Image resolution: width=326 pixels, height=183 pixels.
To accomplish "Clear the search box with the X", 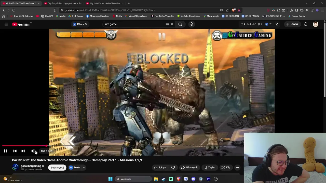I will [x=172, y=24].
